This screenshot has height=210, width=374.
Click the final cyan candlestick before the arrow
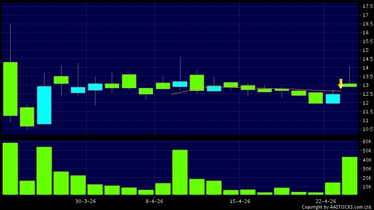(333, 99)
